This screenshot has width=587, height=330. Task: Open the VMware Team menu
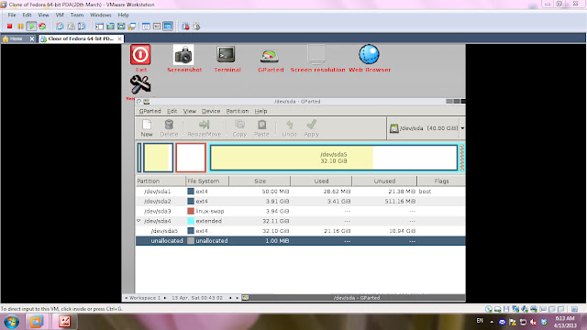click(77, 15)
